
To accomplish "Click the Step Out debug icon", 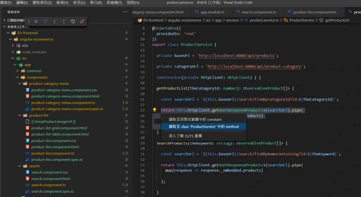I will [x=63, y=21].
